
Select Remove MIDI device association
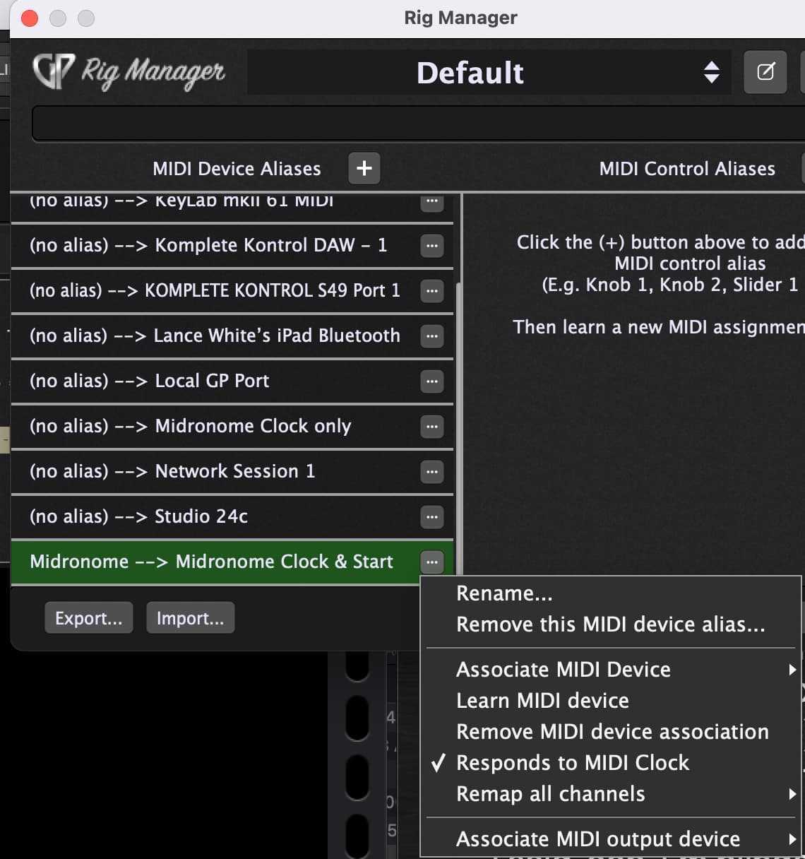point(611,732)
